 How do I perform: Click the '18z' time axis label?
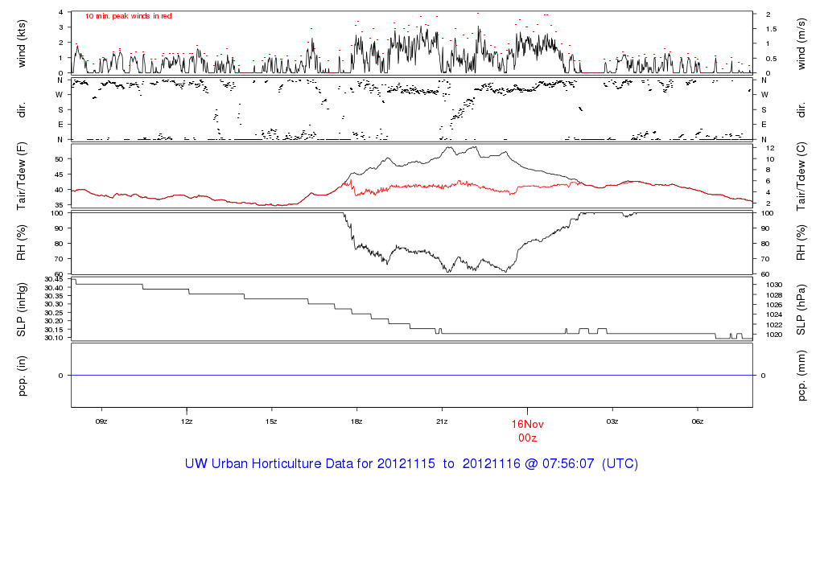coord(356,421)
